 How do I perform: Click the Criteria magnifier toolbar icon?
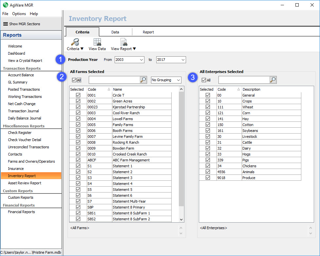click(75, 42)
